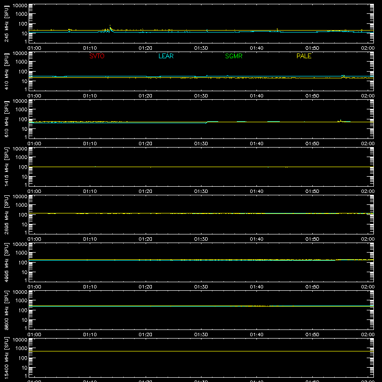
Task: Click the 01:40 tick under 610 MHz plot
Action: (256, 144)
